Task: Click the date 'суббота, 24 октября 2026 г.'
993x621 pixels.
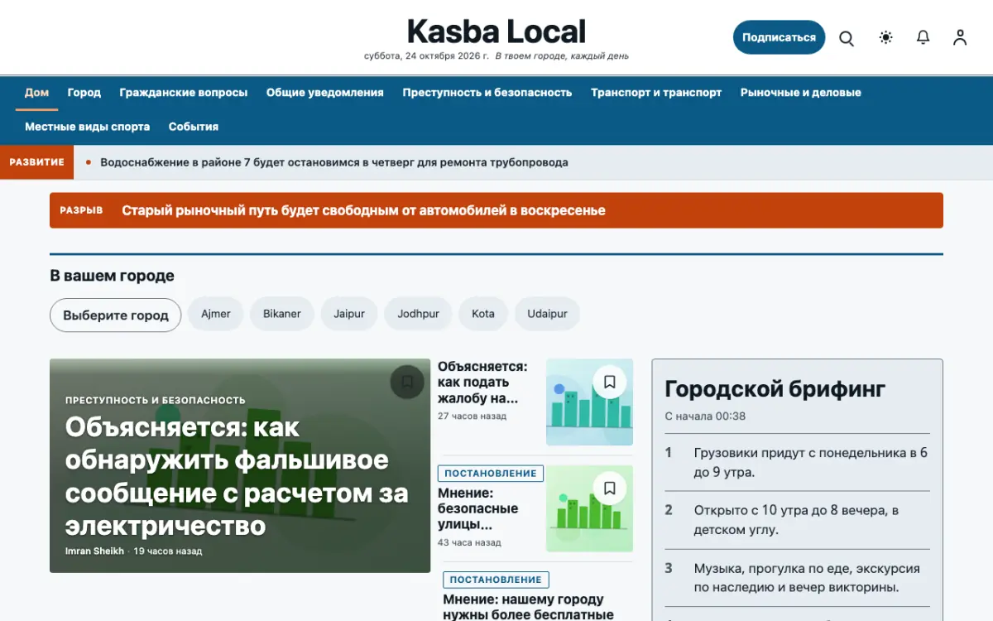Action: (x=426, y=56)
